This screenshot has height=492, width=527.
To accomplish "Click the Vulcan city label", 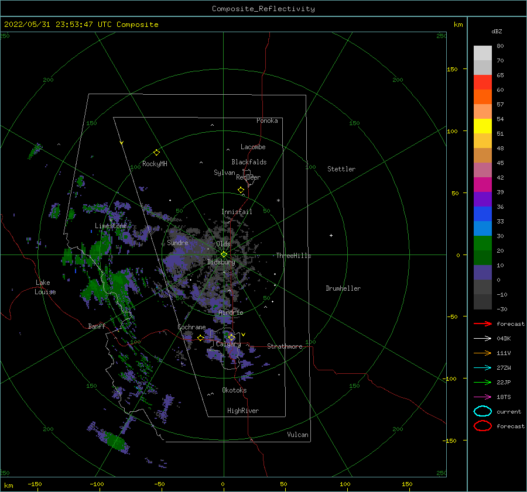I will point(297,435).
